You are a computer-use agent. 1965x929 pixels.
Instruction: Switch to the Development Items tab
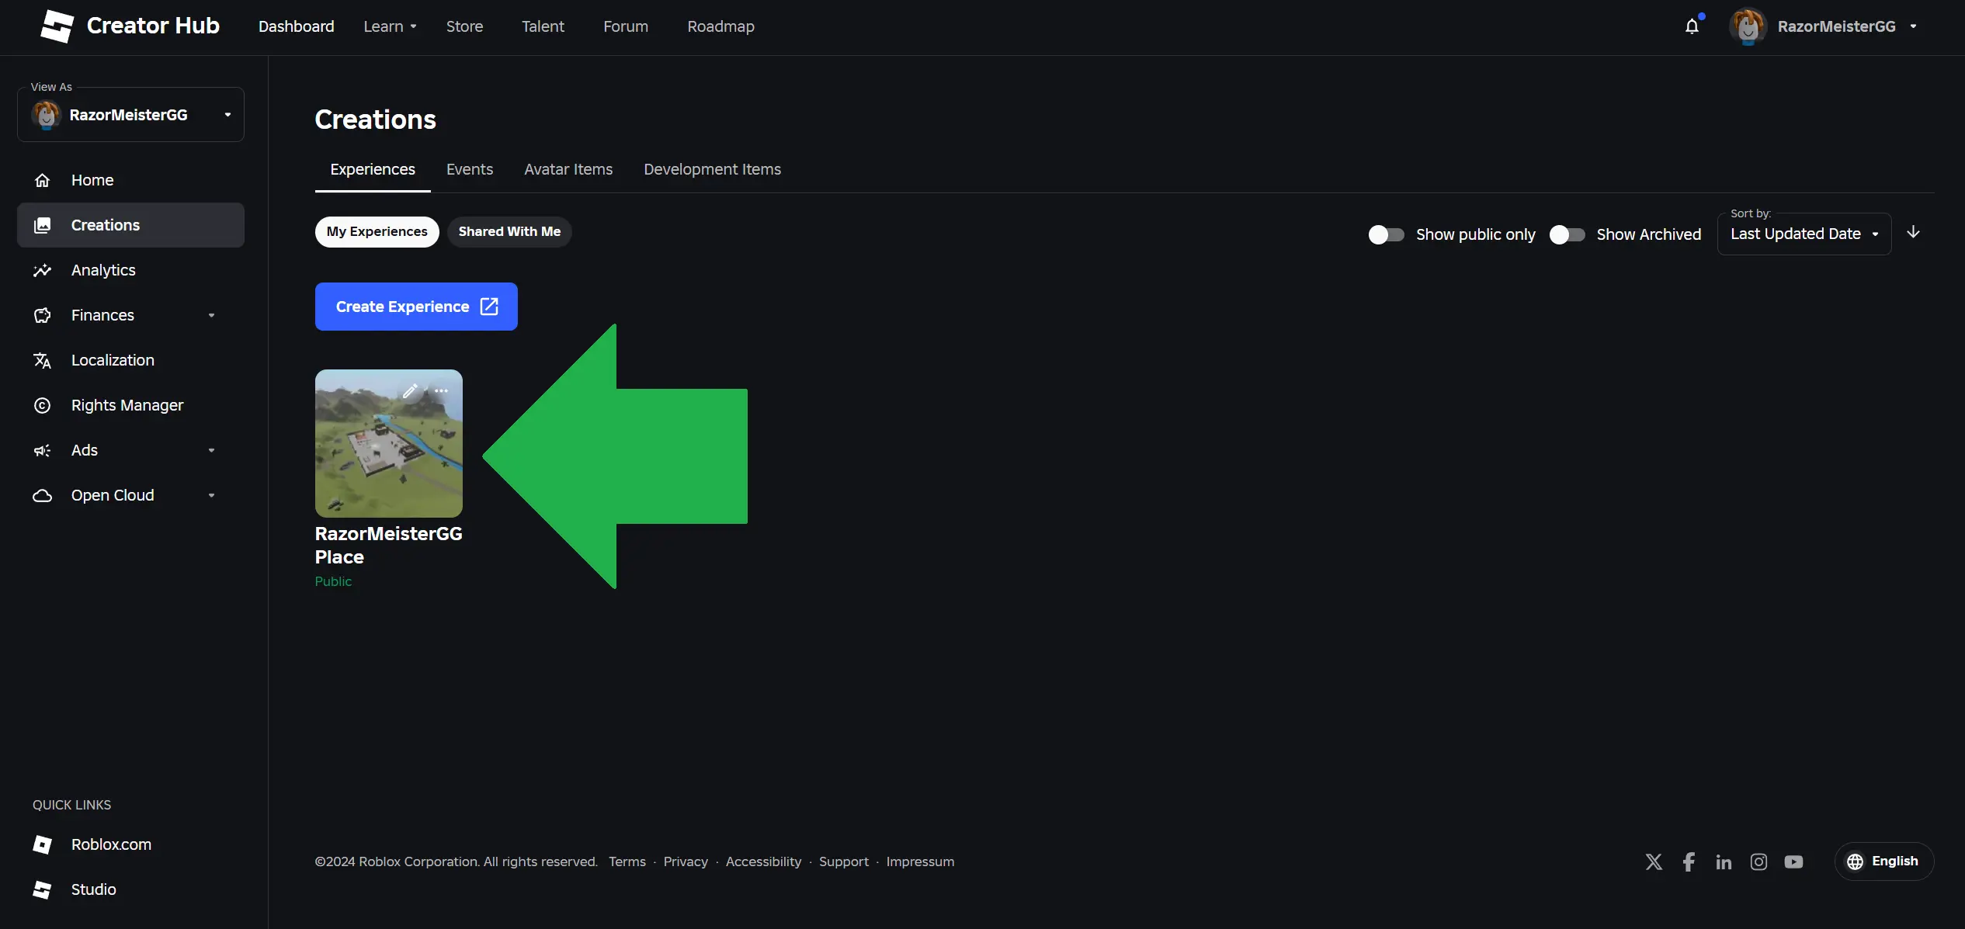(x=713, y=169)
